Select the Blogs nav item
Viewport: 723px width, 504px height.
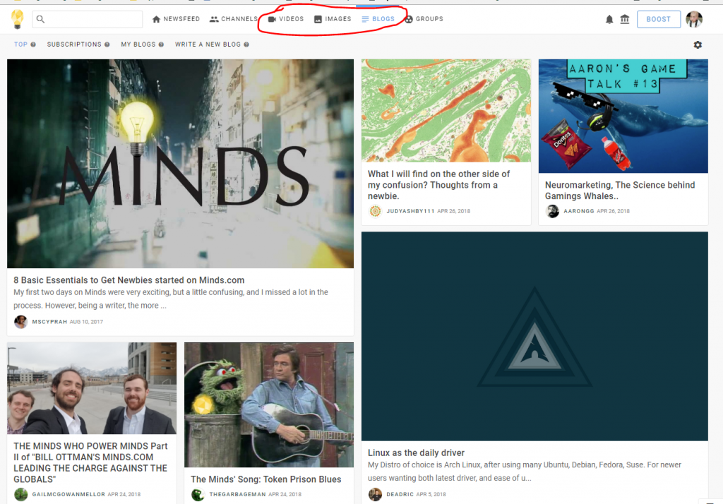[x=378, y=19]
